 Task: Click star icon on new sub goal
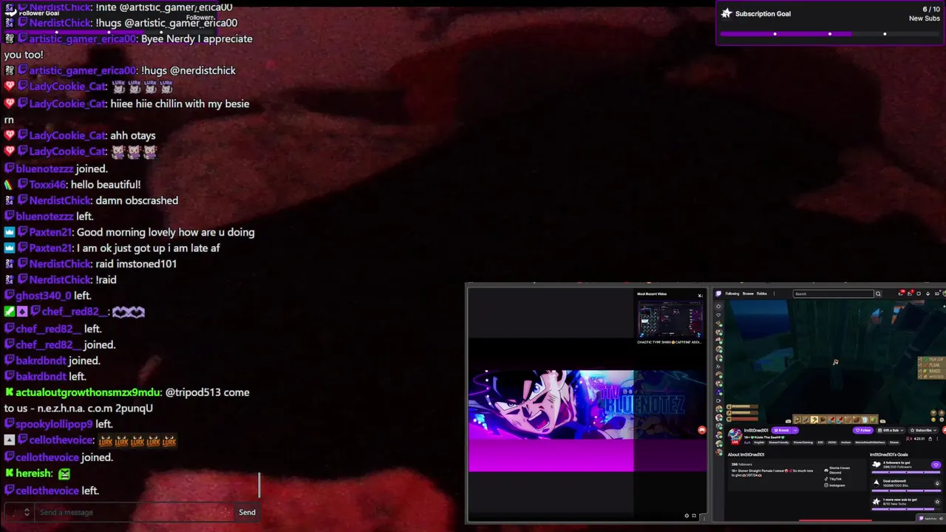[x=937, y=502]
